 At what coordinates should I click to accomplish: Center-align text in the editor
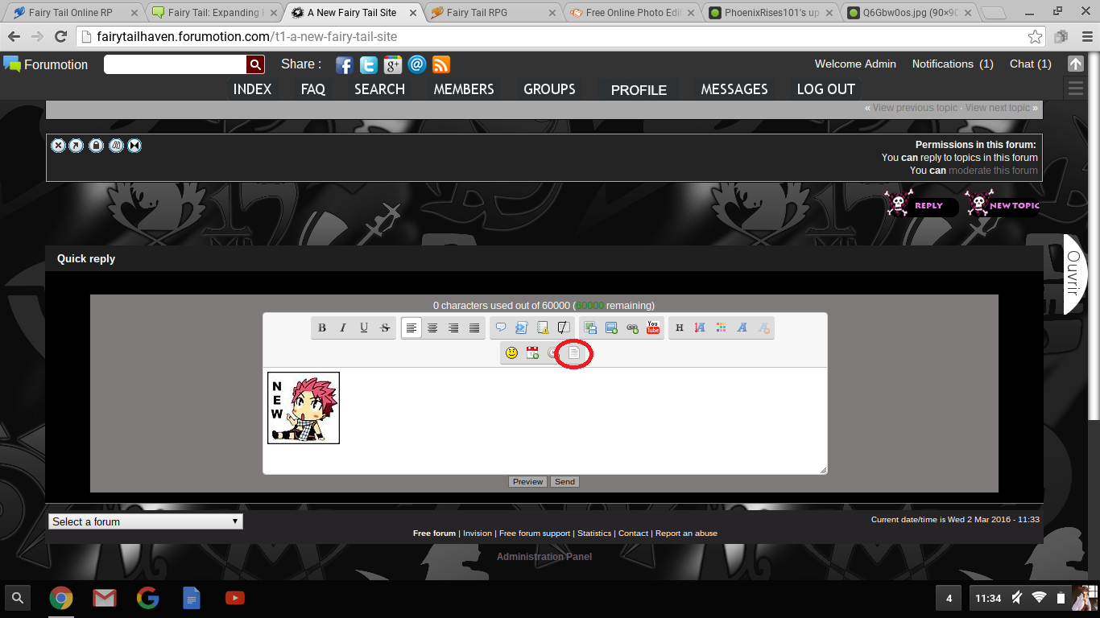432,328
